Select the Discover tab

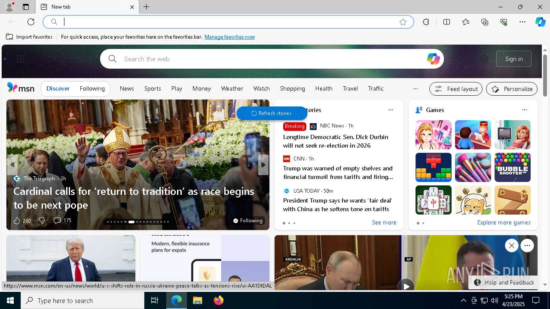pyautogui.click(x=58, y=88)
